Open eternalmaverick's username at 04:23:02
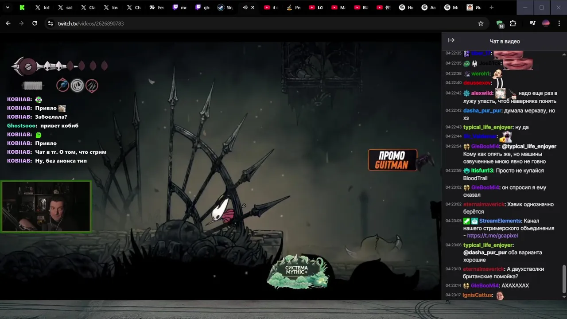567x319 pixels. 484,204
